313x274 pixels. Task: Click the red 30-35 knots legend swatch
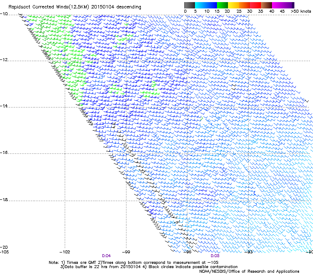(x=255, y=5)
